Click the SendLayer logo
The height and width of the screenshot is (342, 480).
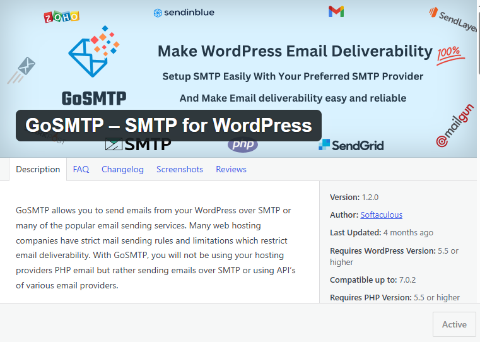[x=453, y=20]
